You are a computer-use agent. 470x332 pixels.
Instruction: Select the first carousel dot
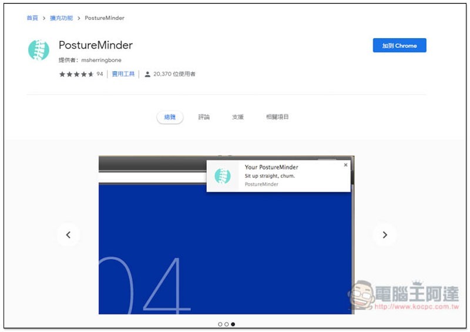(x=220, y=324)
